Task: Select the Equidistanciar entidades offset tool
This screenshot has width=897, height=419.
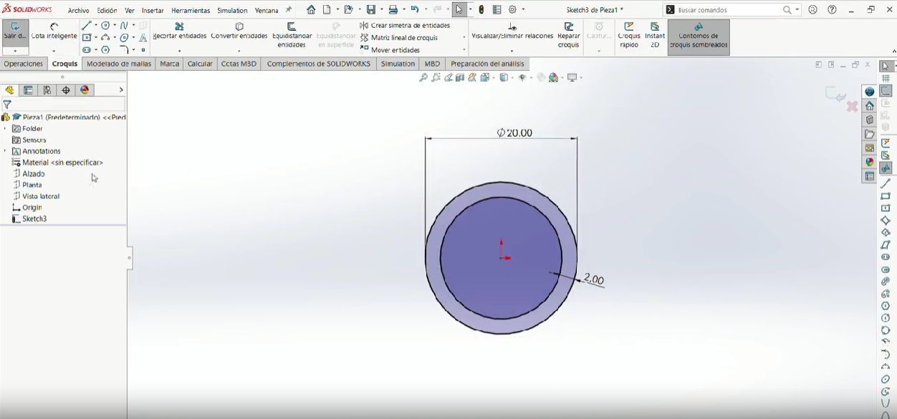Action: pos(292,35)
